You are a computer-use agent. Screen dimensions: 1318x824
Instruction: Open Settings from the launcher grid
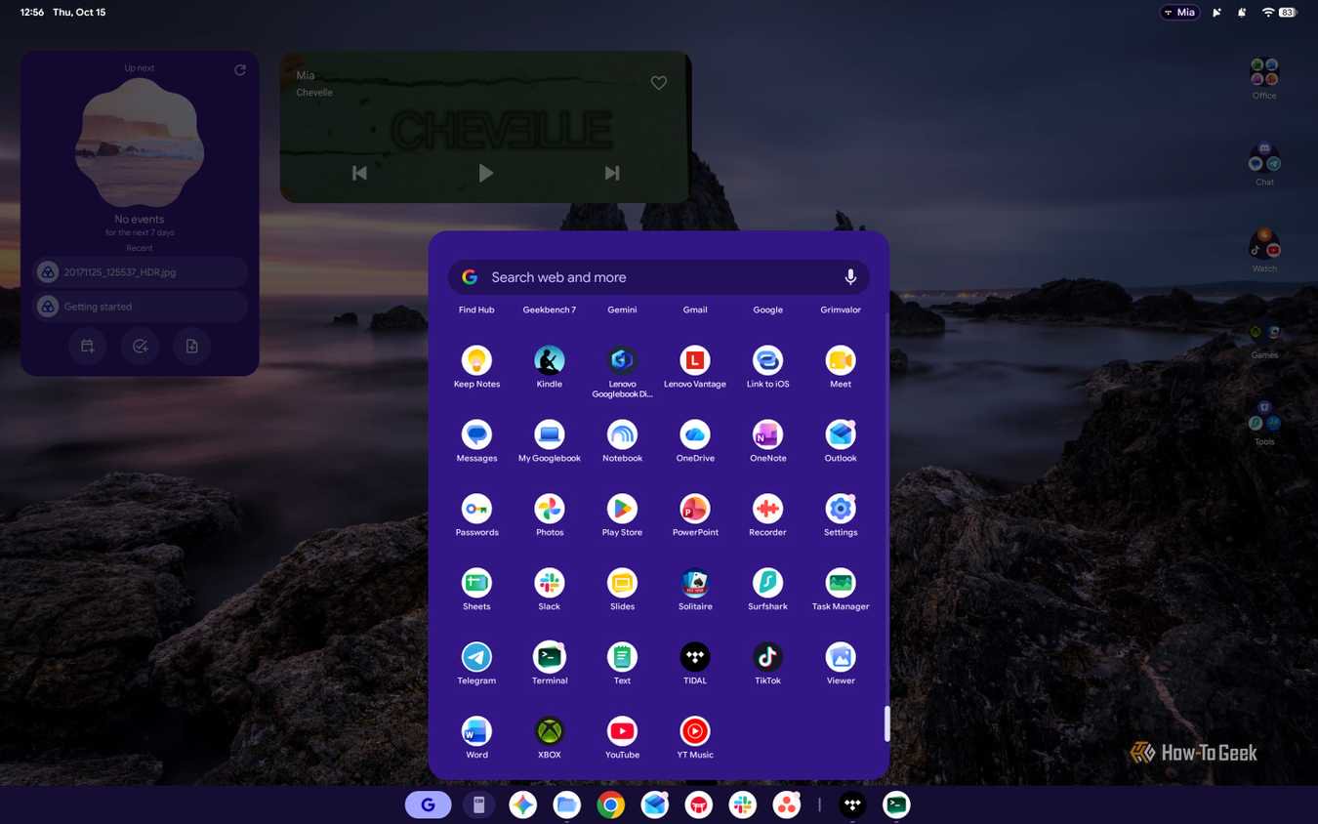(841, 509)
